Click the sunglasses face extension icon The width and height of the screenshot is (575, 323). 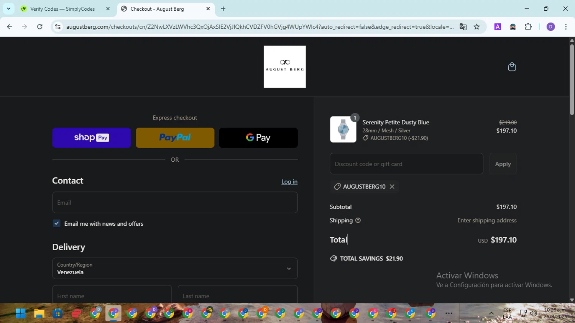tap(513, 27)
